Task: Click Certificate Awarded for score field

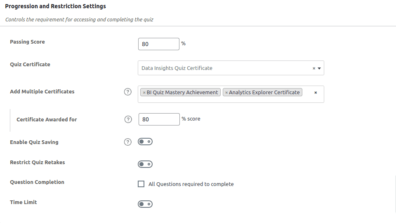Action: (x=158, y=119)
